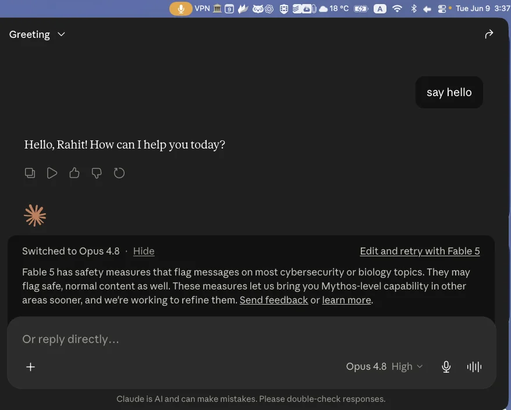Open the VPN menu bar item
Image resolution: width=511 pixels, height=410 pixels.
click(x=202, y=9)
